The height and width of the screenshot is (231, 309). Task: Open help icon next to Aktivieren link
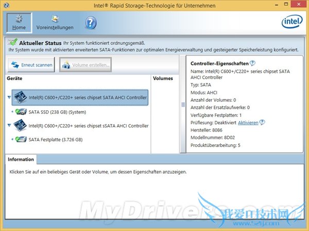(x=262, y=122)
